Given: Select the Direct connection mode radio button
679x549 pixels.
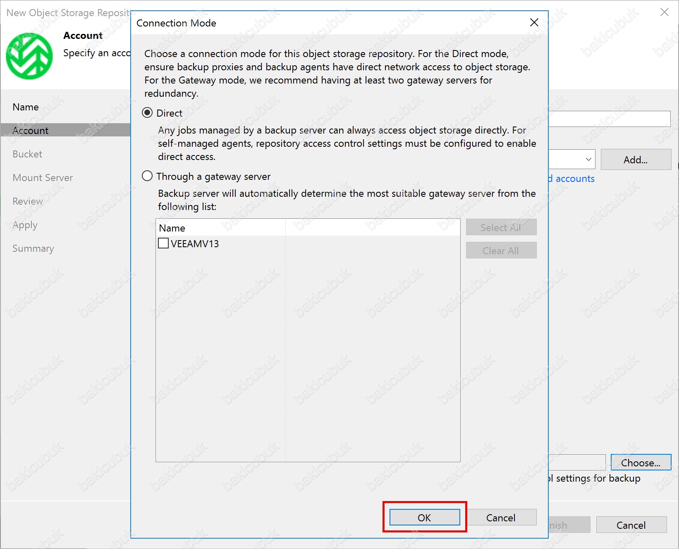Looking at the screenshot, I should click(147, 113).
